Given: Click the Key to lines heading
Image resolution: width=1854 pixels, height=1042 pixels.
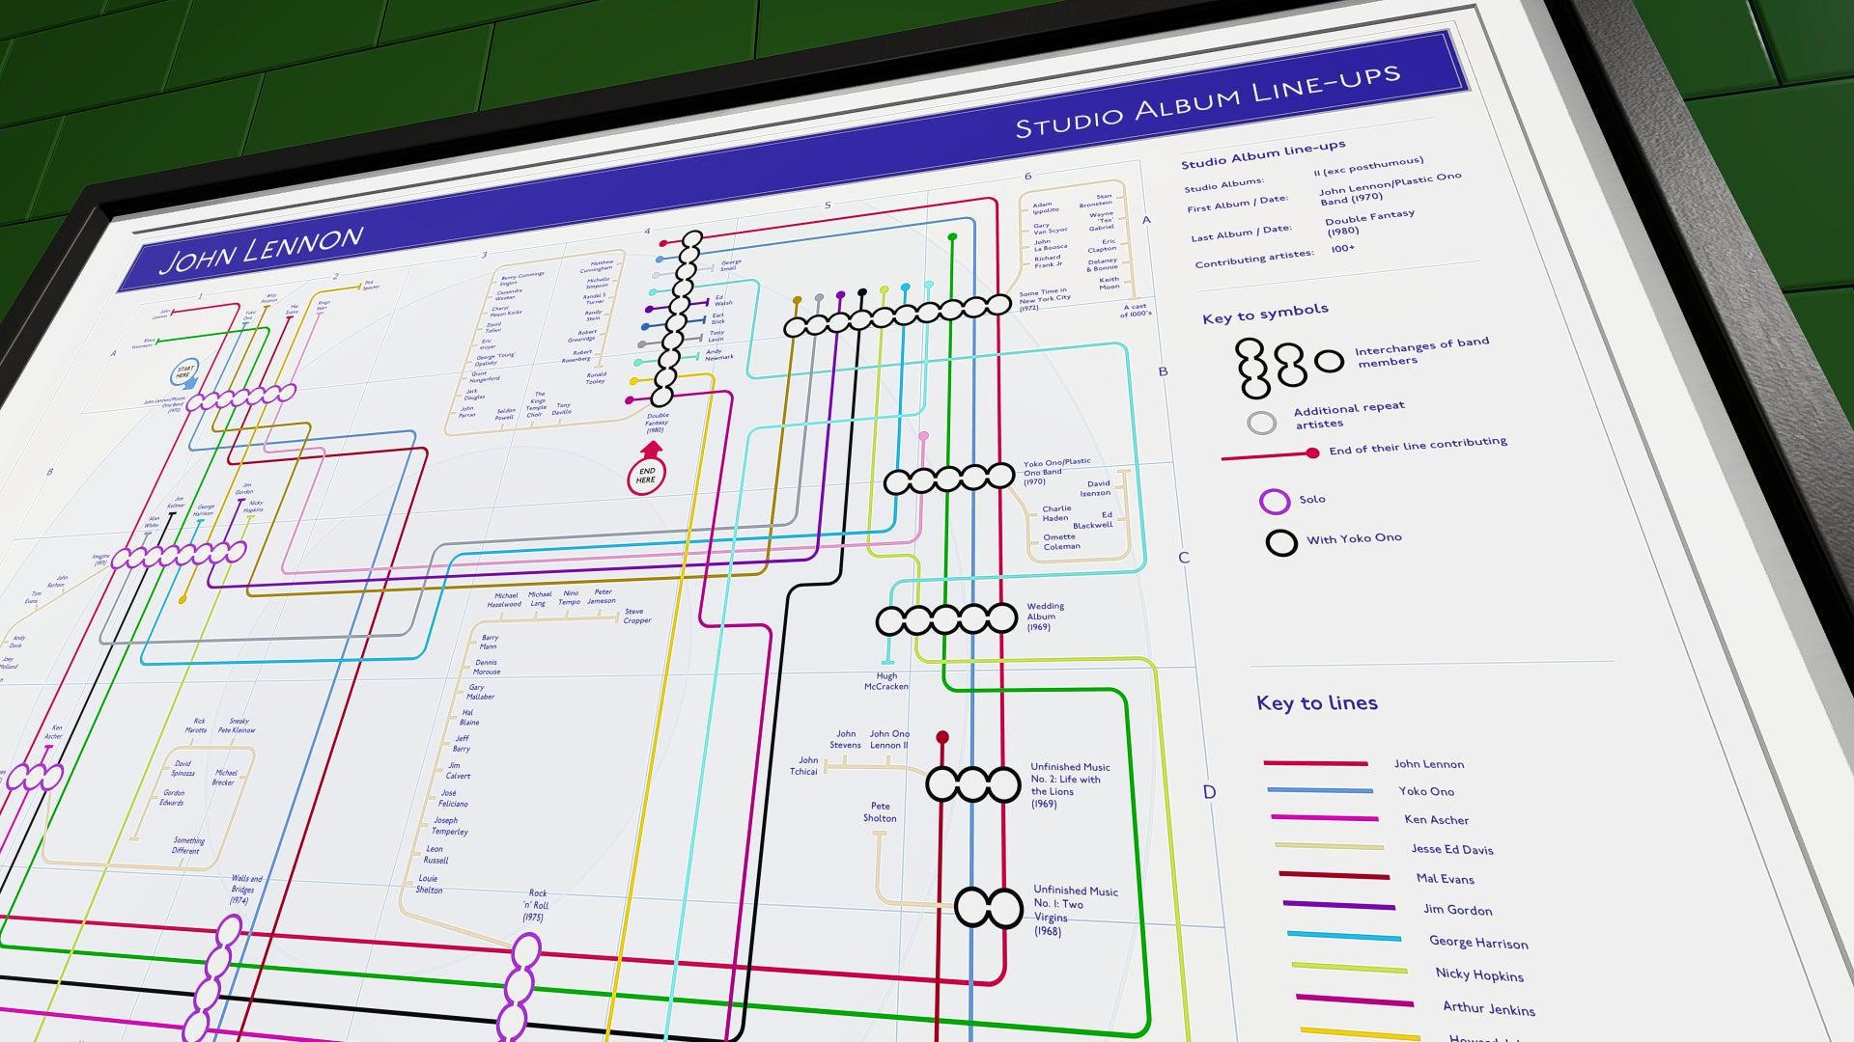Looking at the screenshot, I should [x=1317, y=703].
